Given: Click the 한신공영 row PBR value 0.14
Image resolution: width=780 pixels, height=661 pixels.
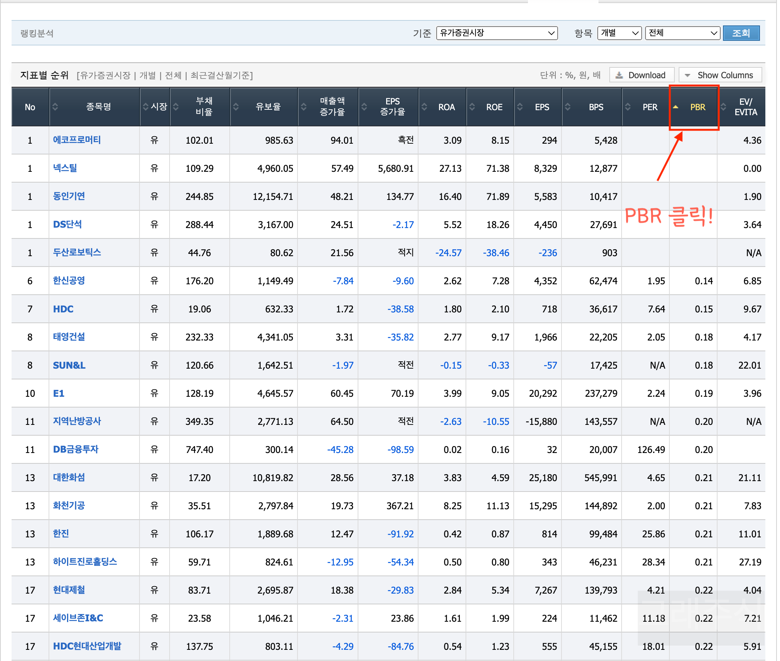Looking at the screenshot, I should click(x=704, y=281).
